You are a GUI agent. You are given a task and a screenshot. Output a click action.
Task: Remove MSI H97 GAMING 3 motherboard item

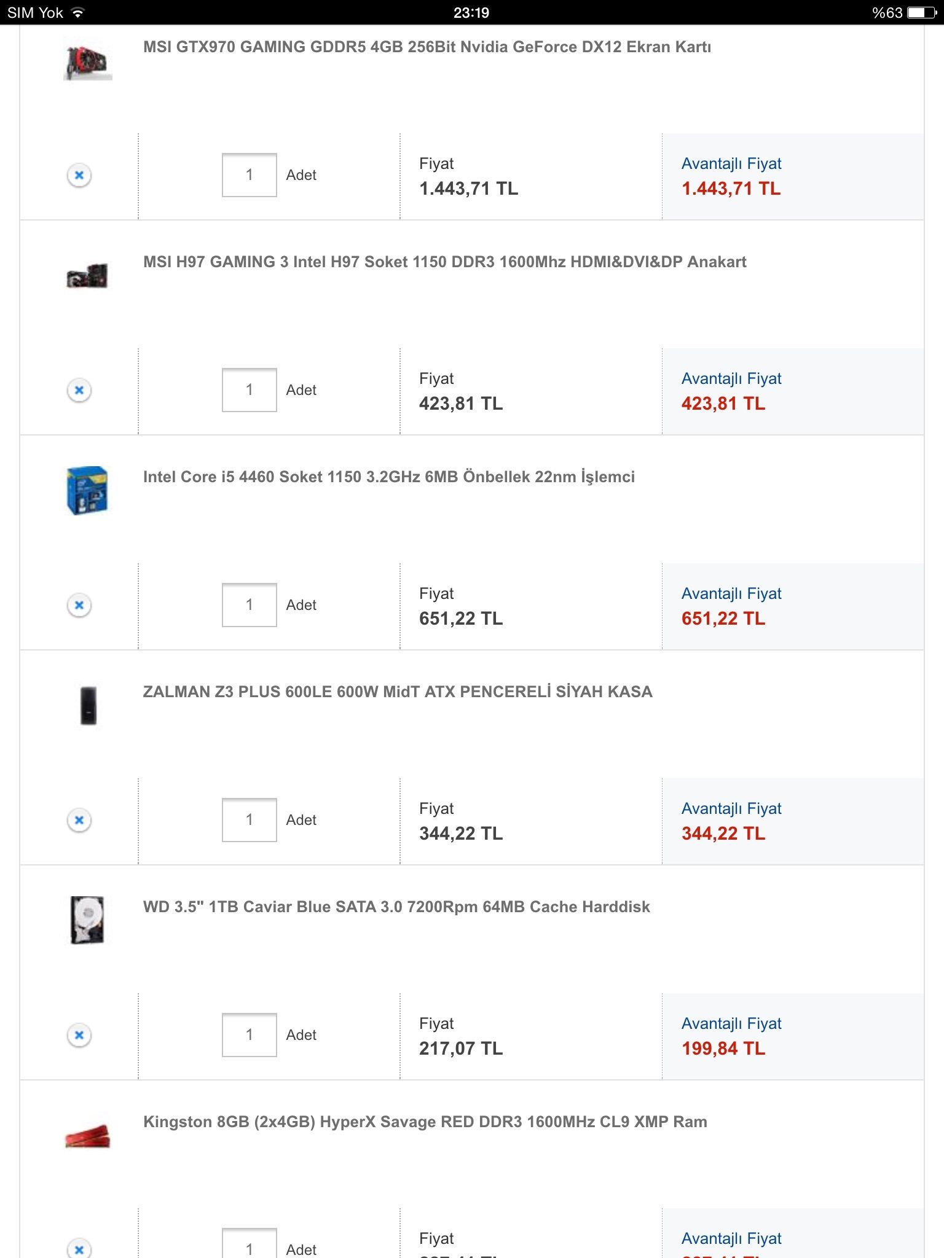point(79,390)
